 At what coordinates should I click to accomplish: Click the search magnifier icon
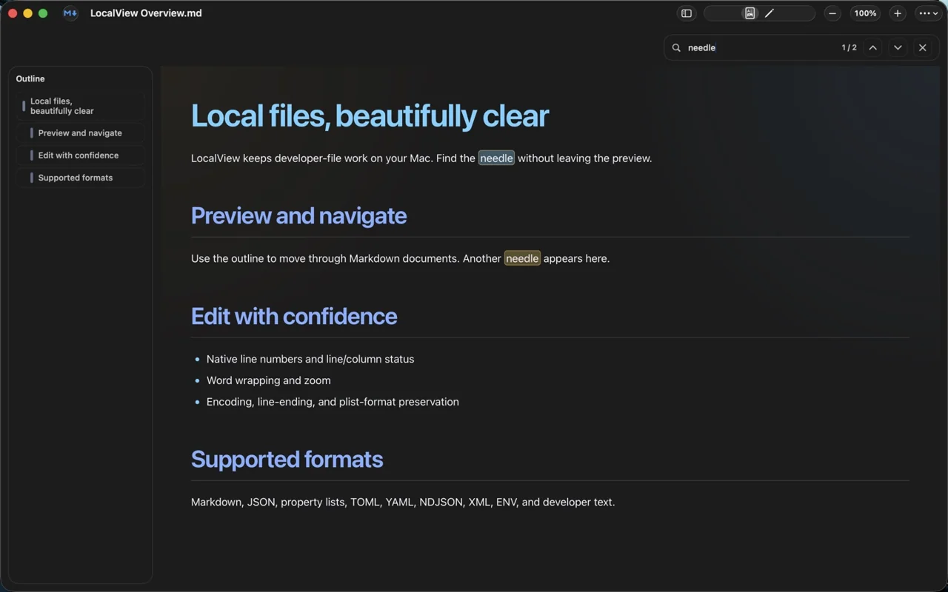[676, 47]
